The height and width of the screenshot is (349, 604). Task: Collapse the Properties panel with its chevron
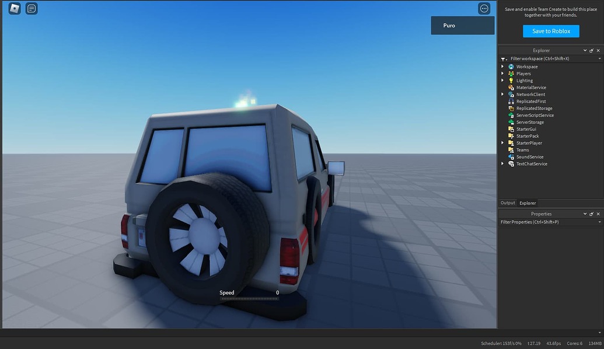pyautogui.click(x=585, y=214)
